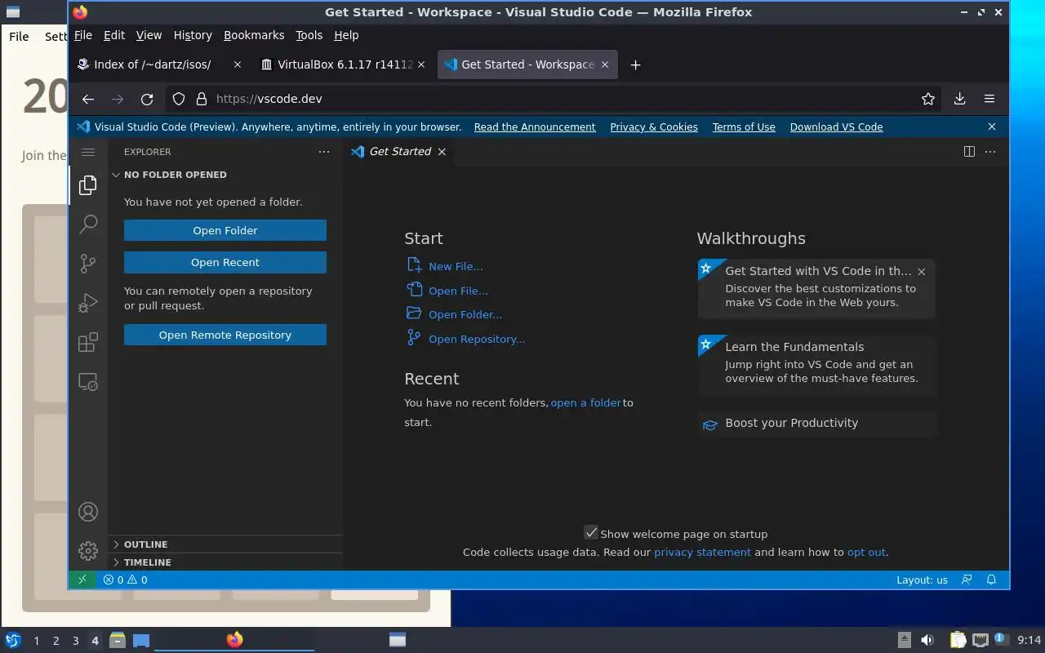The height and width of the screenshot is (653, 1045).
Task: Click Layout: us in status bar
Action: click(922, 580)
